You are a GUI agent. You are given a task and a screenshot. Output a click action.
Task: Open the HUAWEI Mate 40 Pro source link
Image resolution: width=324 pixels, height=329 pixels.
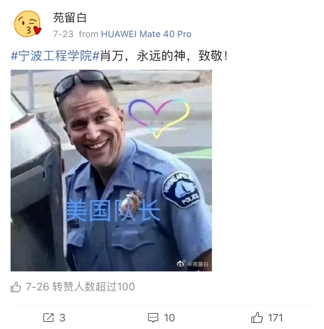tap(146, 34)
